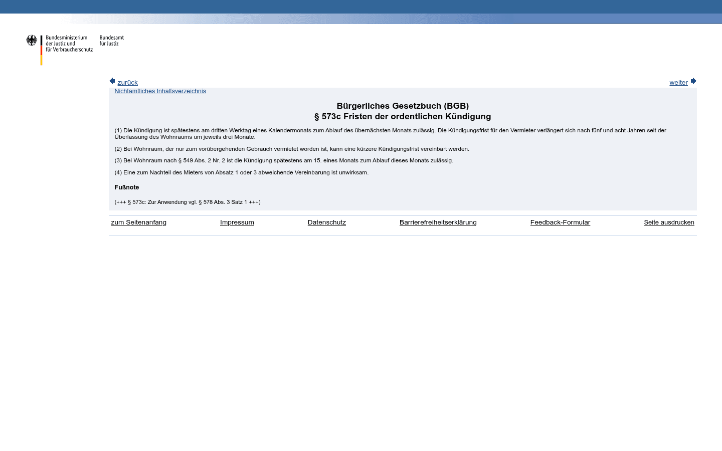
Task: Select Seite ausdrucken to print
Action: 669,222
